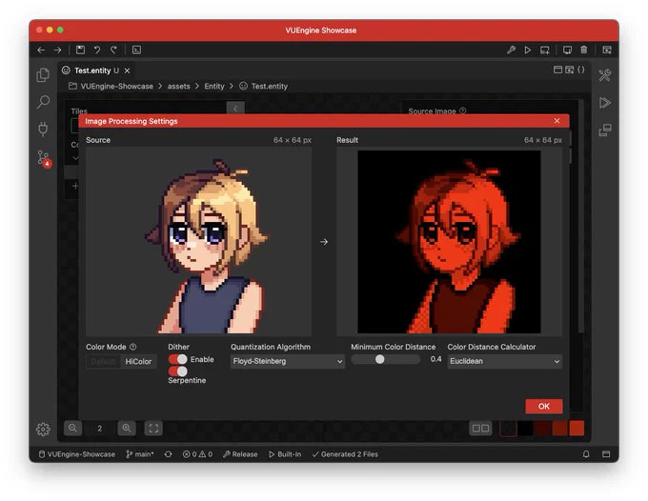Click the rightmost window layout toolbar icon
Image resolution: width=648 pixels, height=501 pixels.
click(x=607, y=50)
